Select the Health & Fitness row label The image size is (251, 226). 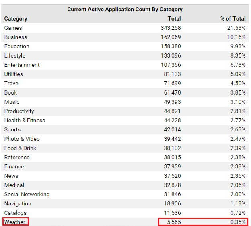click(25, 120)
